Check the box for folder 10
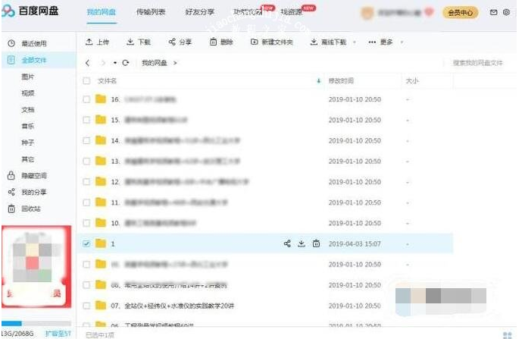Image resolution: width=522 pixels, height=339 pixels. pyautogui.click(x=86, y=223)
